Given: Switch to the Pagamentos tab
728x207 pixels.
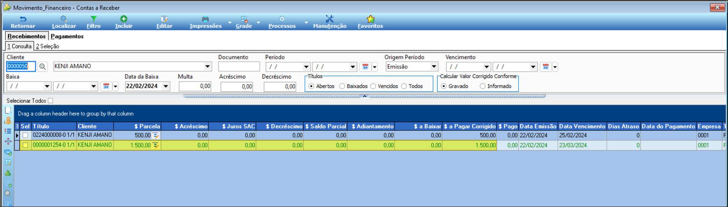Looking at the screenshot, I should pyautogui.click(x=67, y=36).
